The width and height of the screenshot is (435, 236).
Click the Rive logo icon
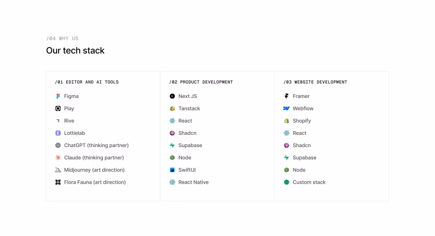(x=58, y=121)
